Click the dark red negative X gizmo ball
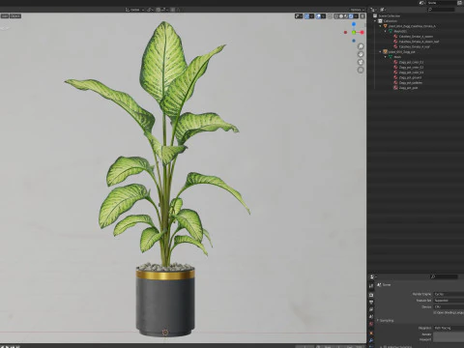The image size is (464, 348). tap(345, 32)
